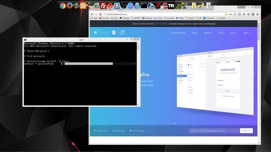Click the npm window system icon

coord(25,40)
